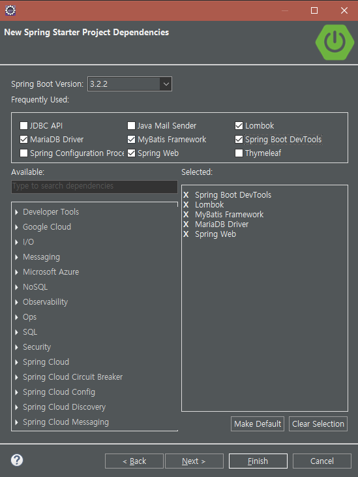Open the help question mark icon

click(x=17, y=460)
